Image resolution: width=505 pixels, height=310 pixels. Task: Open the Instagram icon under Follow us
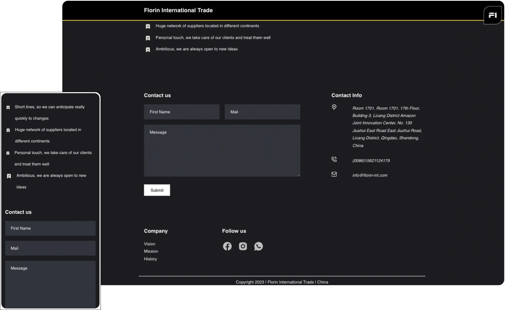[243, 246]
